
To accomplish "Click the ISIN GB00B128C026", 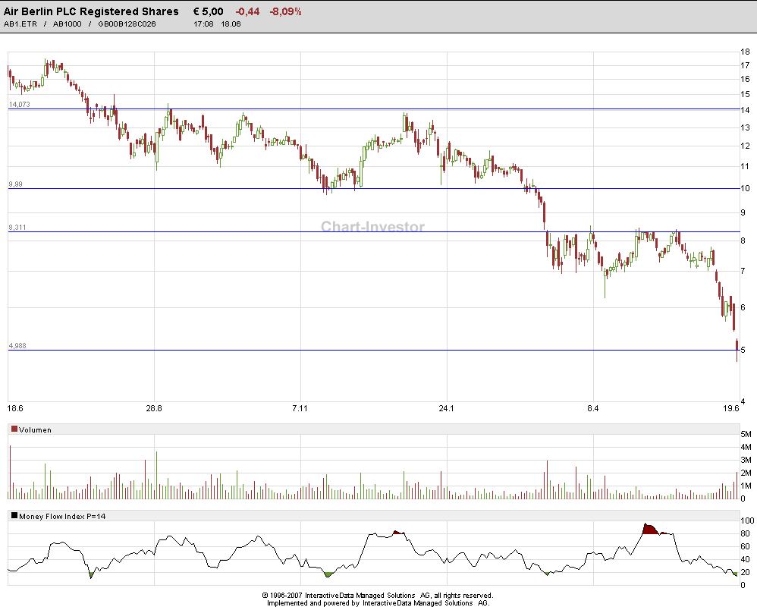I will (127, 24).
